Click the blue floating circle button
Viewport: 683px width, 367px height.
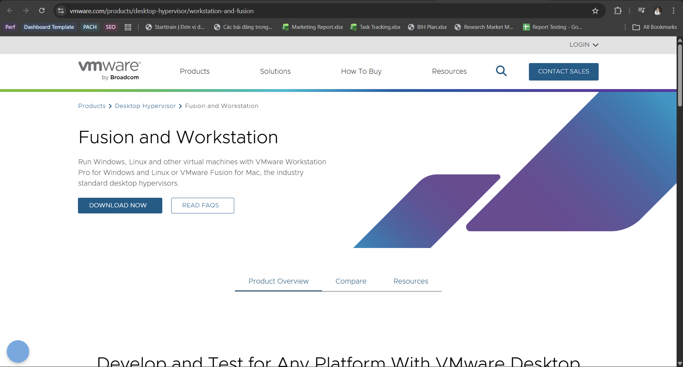click(18, 351)
